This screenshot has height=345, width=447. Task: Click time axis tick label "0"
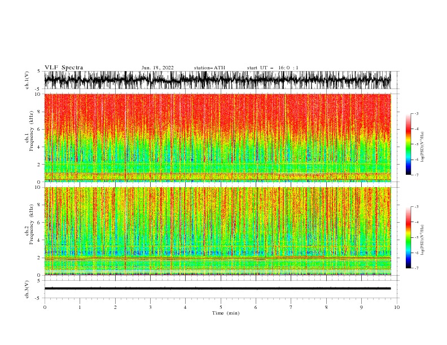coord(45,307)
